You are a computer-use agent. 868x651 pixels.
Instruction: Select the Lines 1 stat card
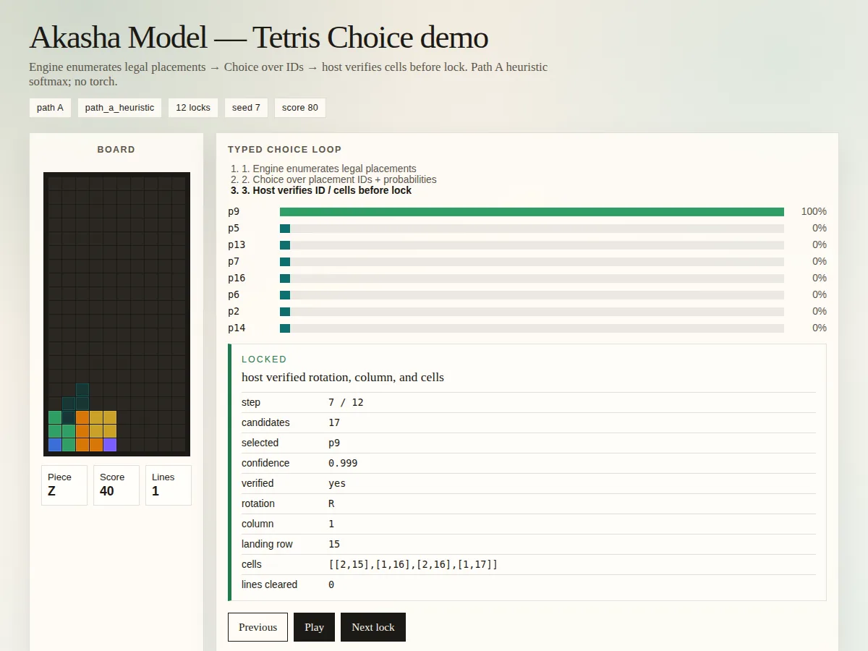pos(169,485)
